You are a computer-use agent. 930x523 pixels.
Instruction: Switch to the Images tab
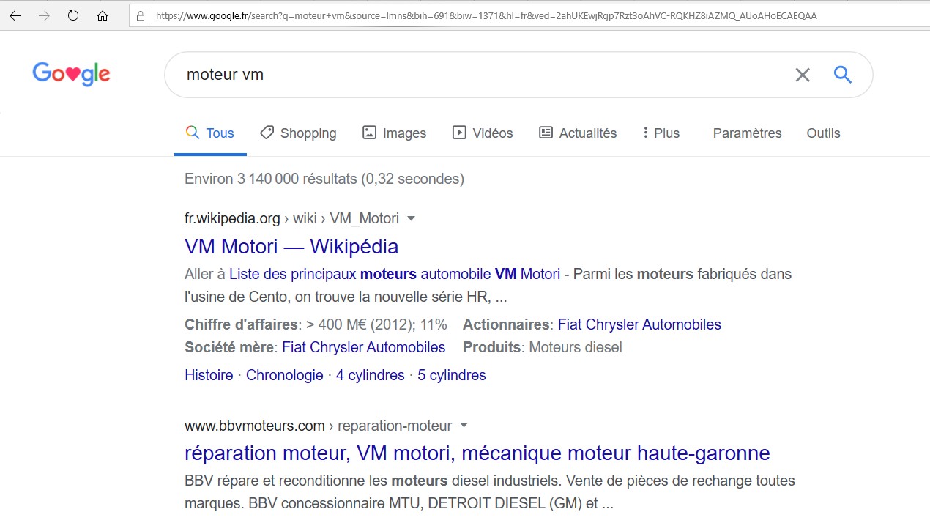coord(394,133)
